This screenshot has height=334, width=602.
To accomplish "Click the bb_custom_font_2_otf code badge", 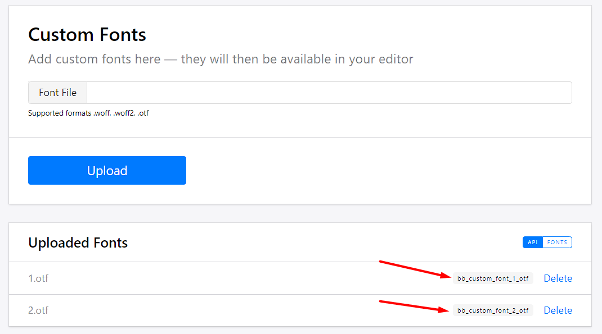I will pos(492,310).
